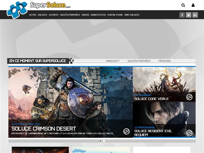This screenshot has height=153, width=204.
Task: Click the soluce badge on Crimson Desert
Action: coord(127,131)
